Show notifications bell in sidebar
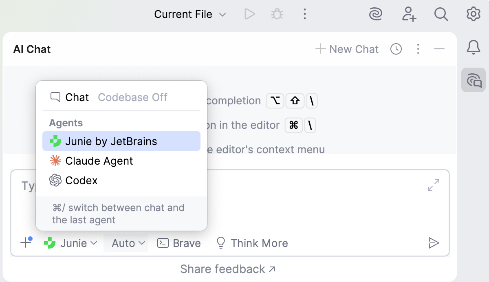The image size is (489, 282). 473,48
